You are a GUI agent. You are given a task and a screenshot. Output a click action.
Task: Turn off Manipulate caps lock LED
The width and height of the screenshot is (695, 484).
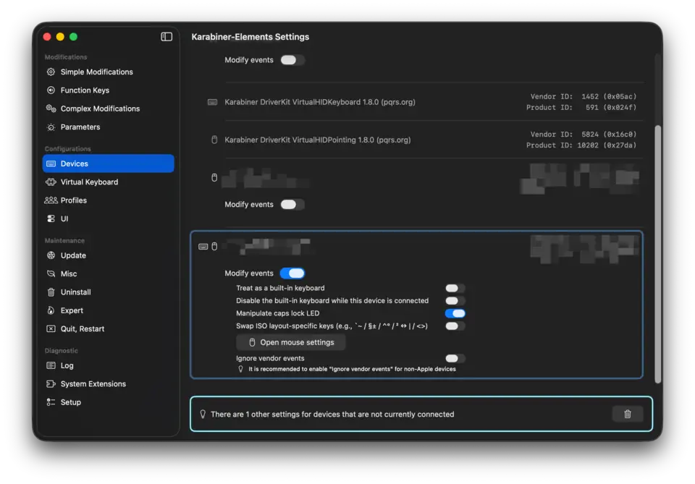click(x=455, y=313)
